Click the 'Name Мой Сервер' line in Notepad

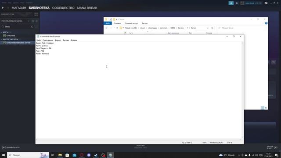[45, 43]
